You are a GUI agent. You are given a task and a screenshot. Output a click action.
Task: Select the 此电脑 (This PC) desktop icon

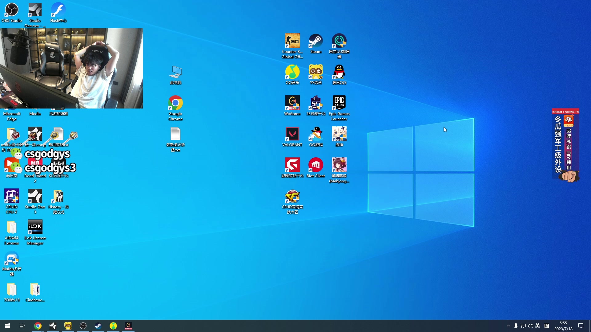175,75
